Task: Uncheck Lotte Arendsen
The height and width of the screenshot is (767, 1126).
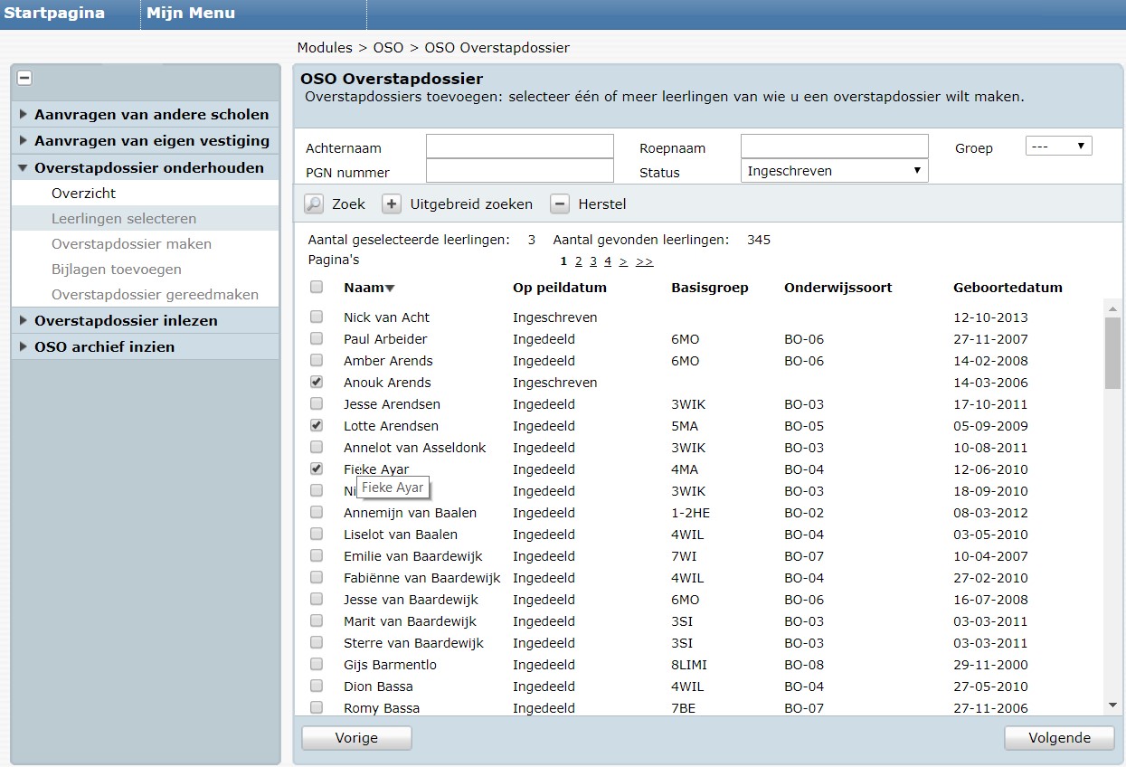Action: [317, 425]
